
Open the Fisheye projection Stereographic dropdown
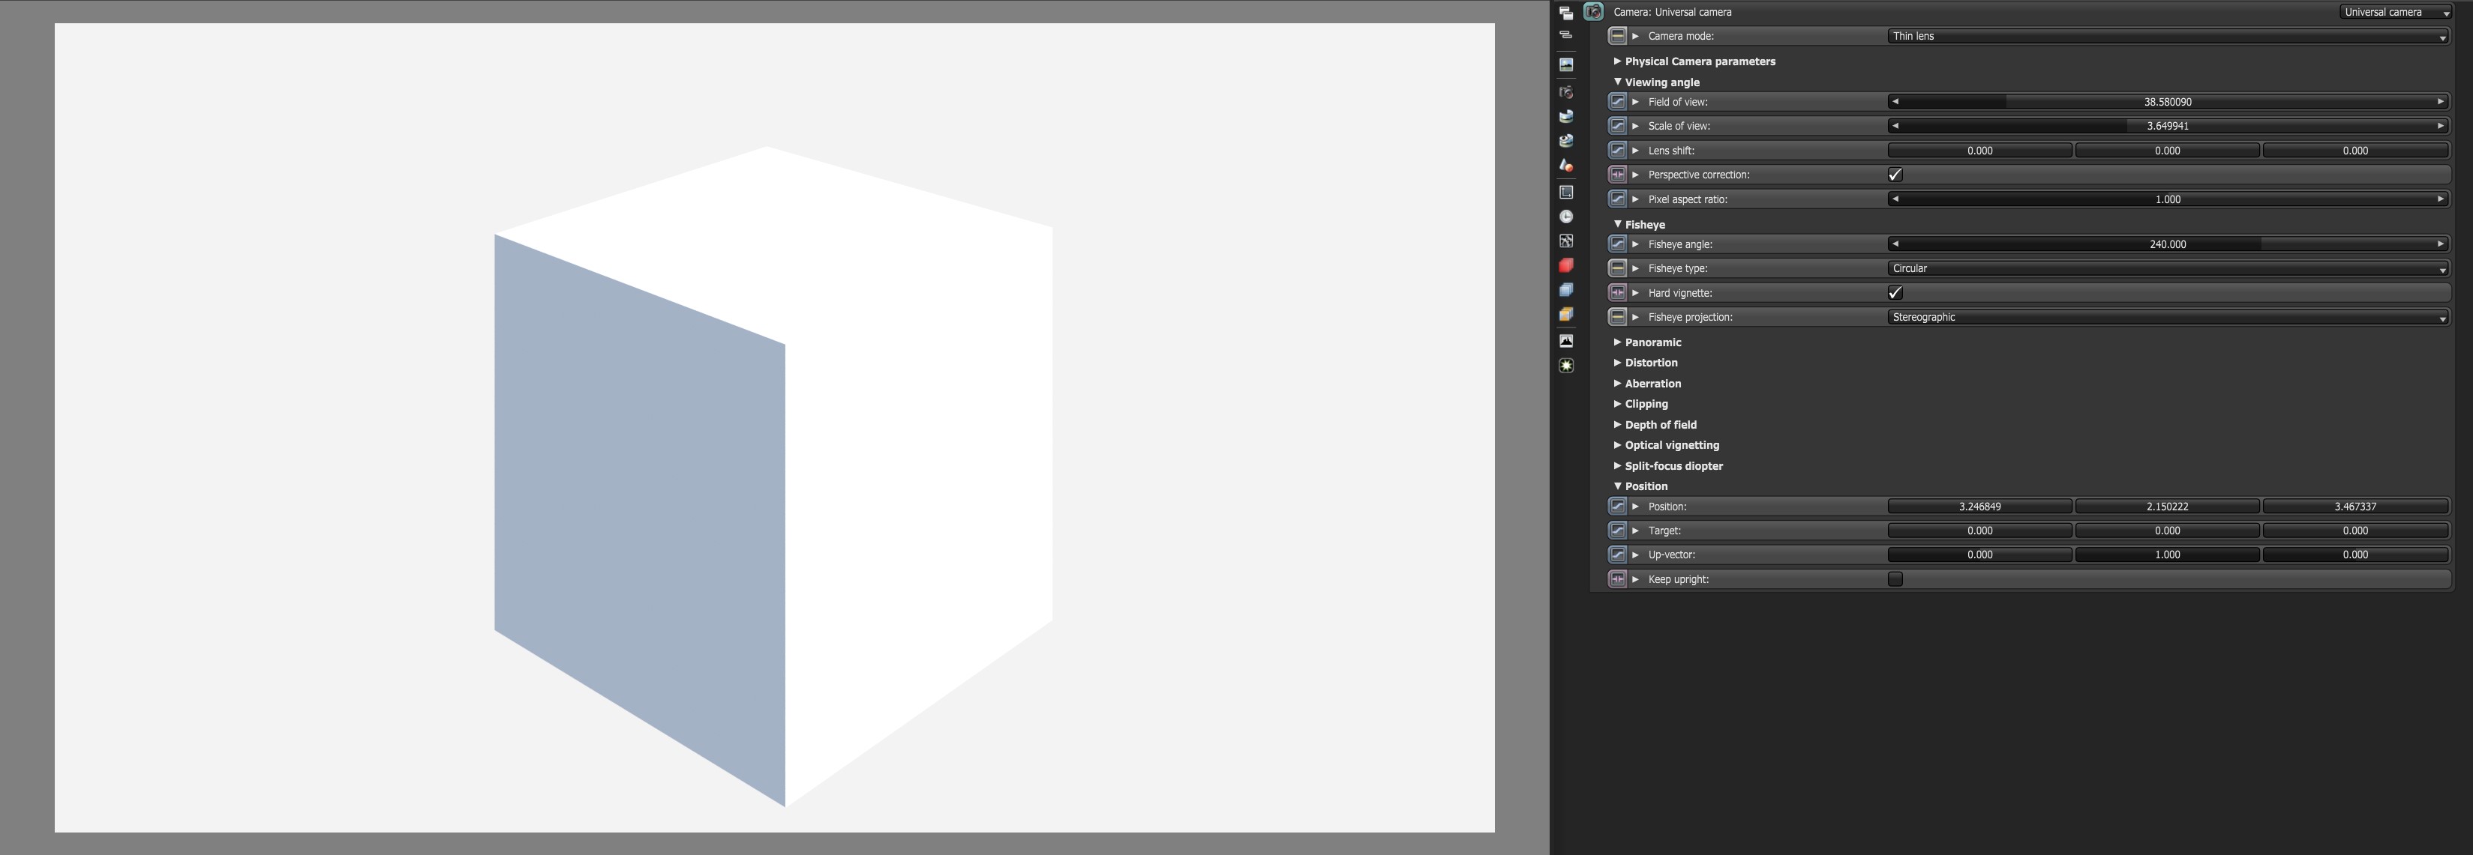[x=2168, y=318]
